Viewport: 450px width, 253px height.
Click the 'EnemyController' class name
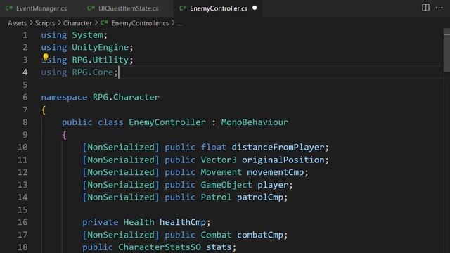[x=167, y=122]
